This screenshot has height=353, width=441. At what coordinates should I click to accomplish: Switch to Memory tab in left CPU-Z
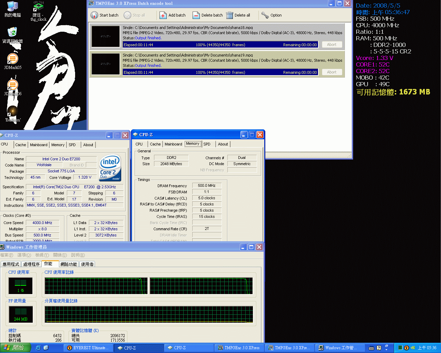point(58,145)
